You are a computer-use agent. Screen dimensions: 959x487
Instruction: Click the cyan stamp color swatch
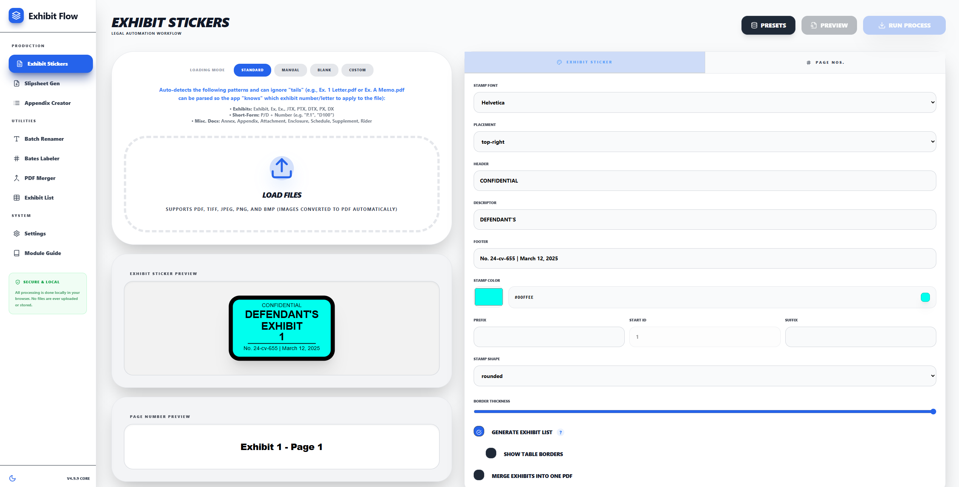488,297
